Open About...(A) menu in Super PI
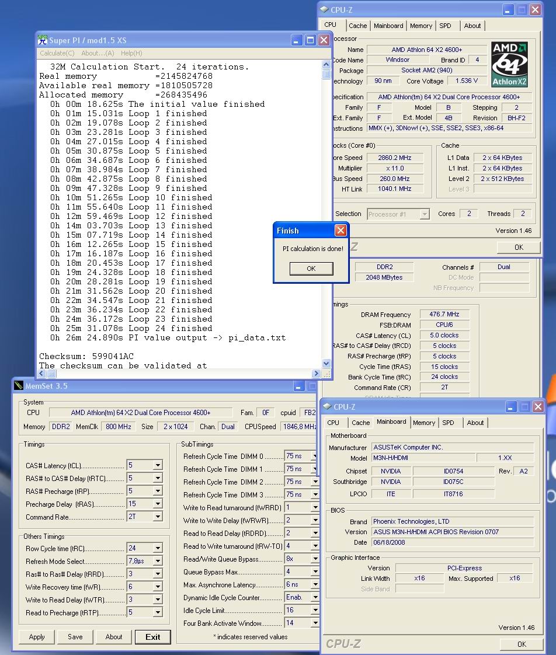Image resolution: width=556 pixels, height=655 pixels. click(x=98, y=53)
